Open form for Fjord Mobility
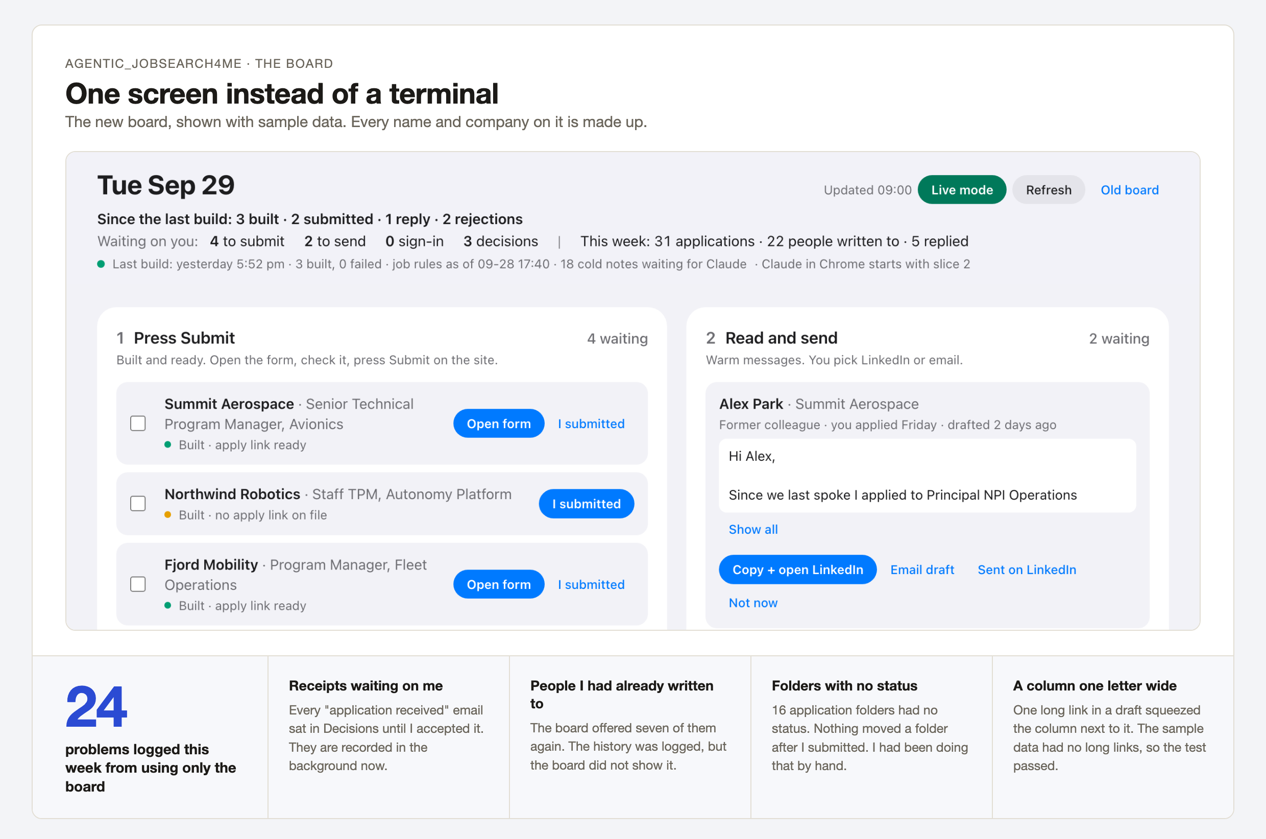 (499, 584)
